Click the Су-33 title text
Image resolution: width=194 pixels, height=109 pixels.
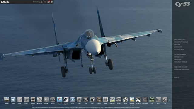(x=182, y=4)
